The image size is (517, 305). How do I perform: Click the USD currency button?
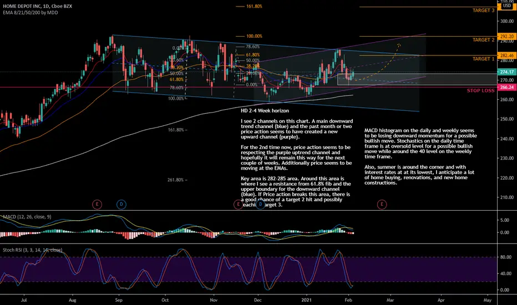[507, 6]
